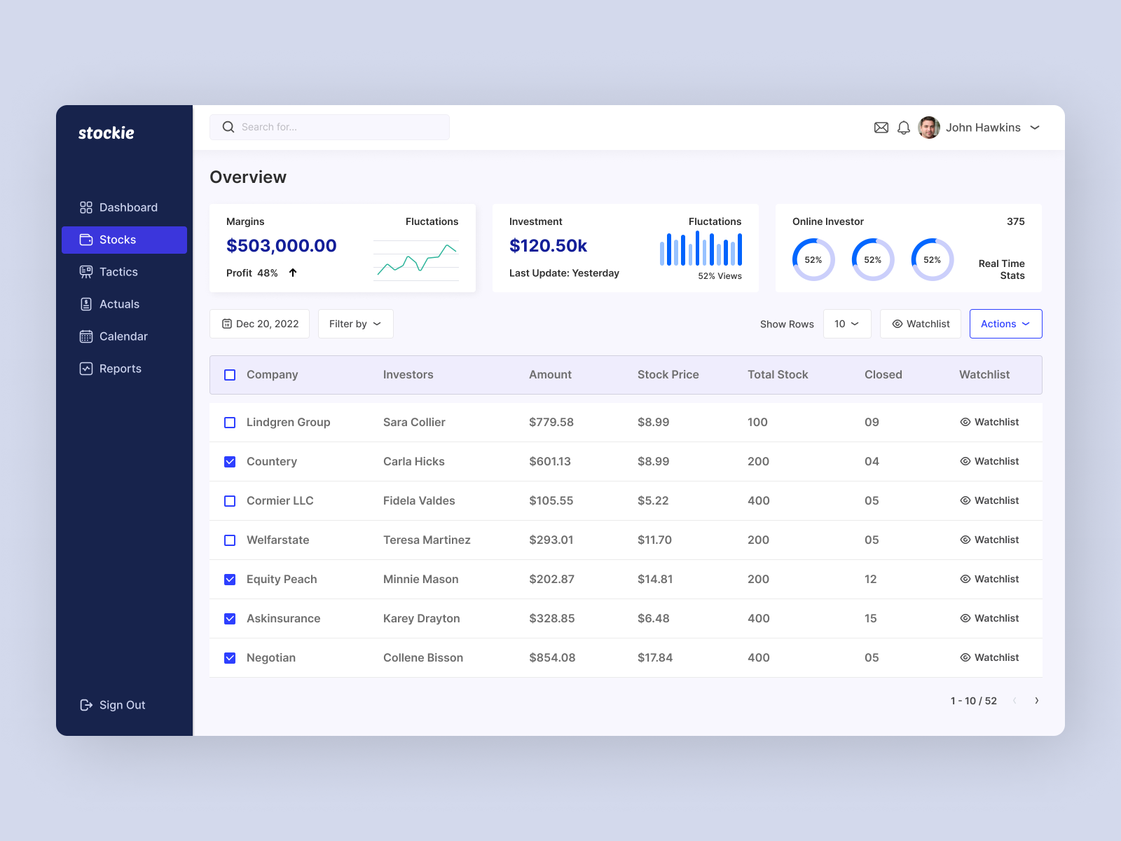
Task: Open Reports via its sidebar icon
Action: (x=85, y=368)
